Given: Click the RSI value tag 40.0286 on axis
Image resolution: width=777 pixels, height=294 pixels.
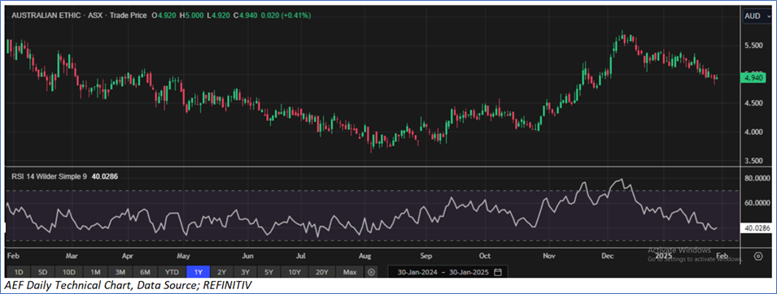Looking at the screenshot, I should (755, 228).
